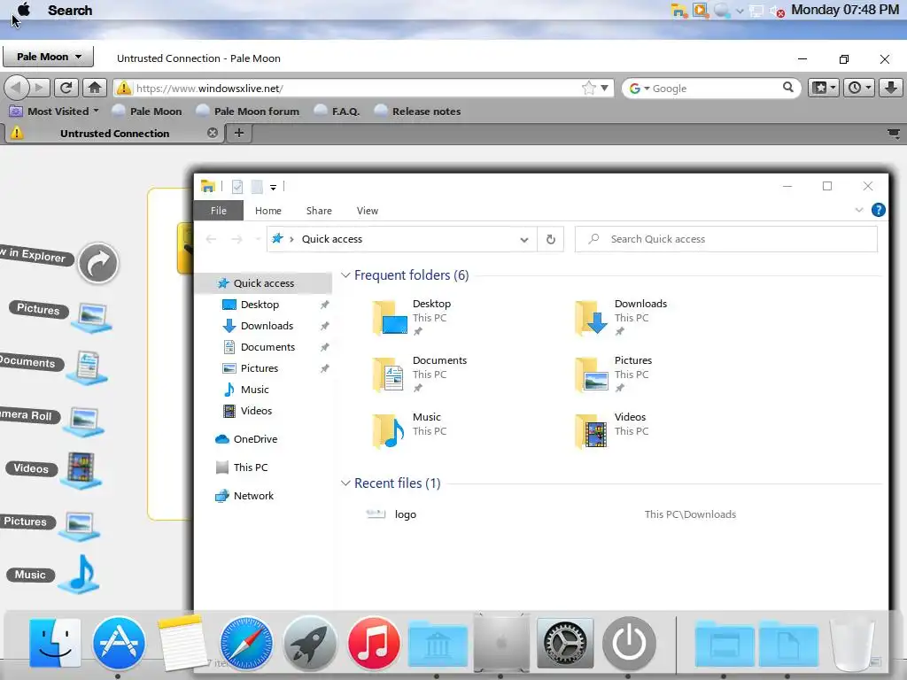The width and height of the screenshot is (907, 680).
Task: Click the Apple logo in menu bar
Action: [24, 10]
